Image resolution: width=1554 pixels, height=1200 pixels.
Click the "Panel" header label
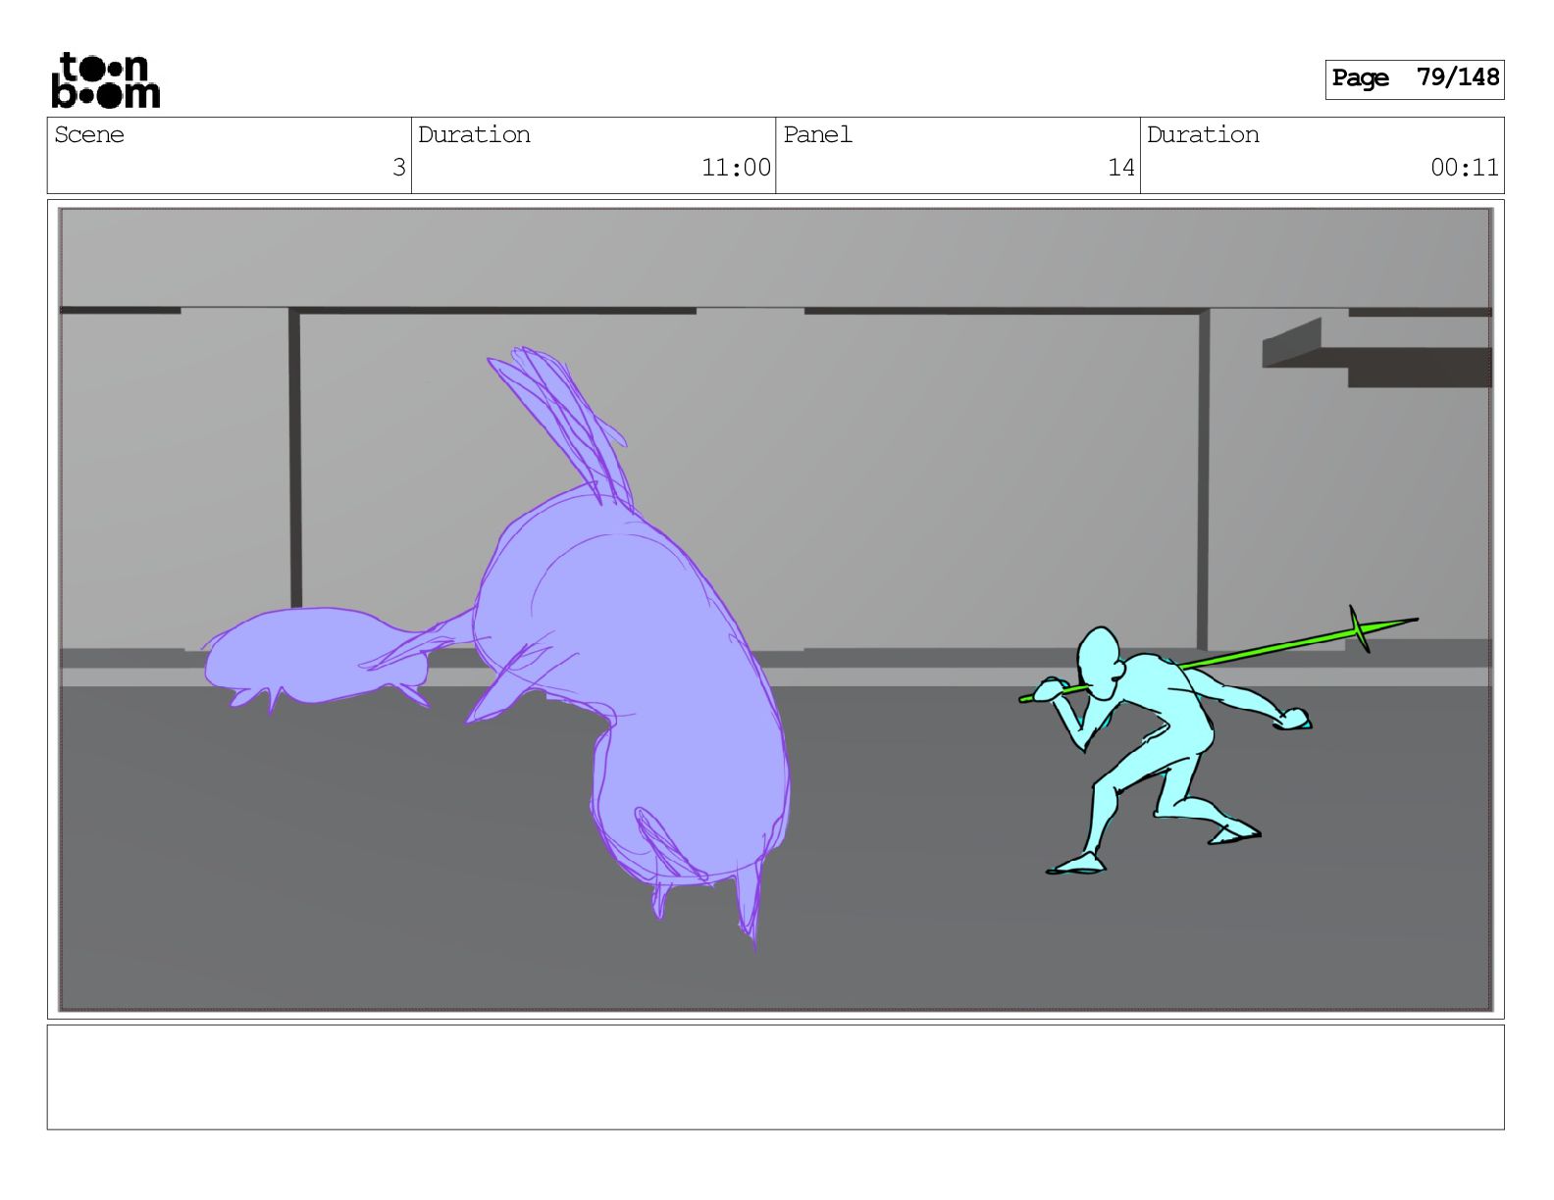pos(817,134)
